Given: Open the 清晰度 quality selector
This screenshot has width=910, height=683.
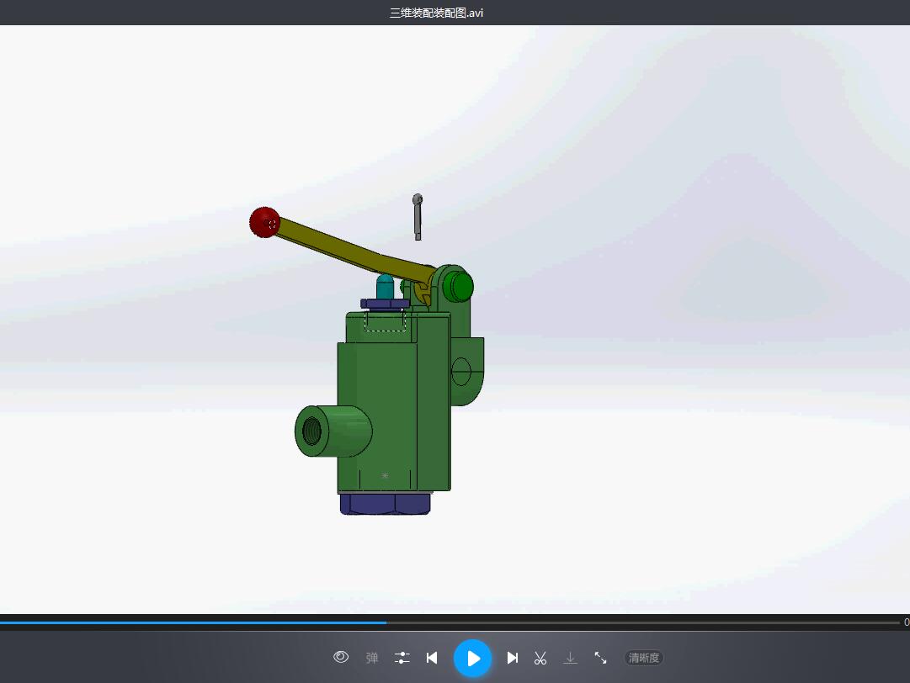Looking at the screenshot, I should pyautogui.click(x=644, y=658).
